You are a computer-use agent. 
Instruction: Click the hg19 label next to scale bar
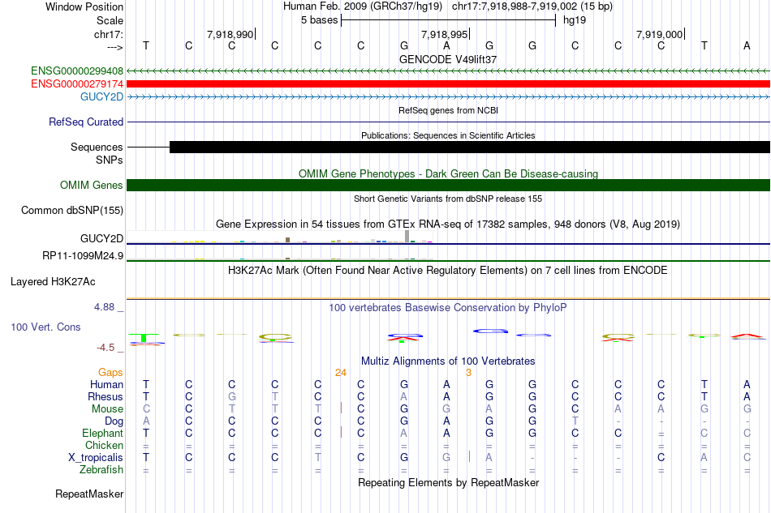click(x=575, y=20)
